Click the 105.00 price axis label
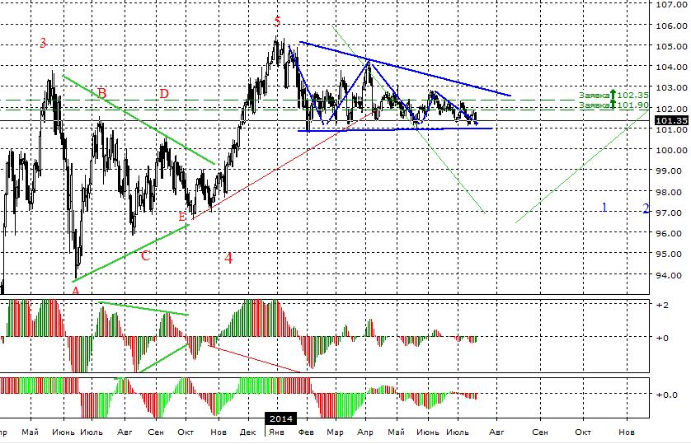The width and height of the screenshot is (691, 444). pyautogui.click(x=671, y=46)
